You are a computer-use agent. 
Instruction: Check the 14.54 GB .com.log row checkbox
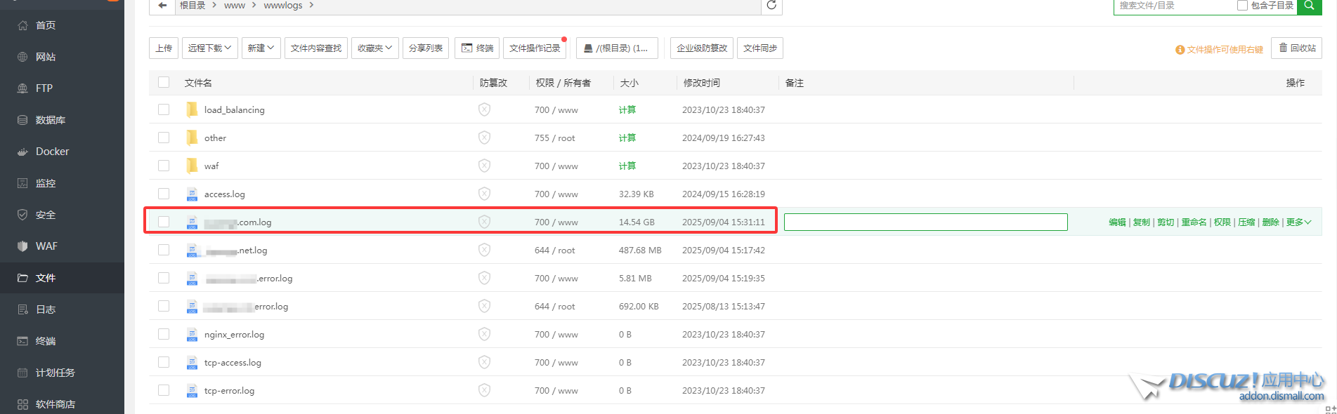tap(164, 222)
